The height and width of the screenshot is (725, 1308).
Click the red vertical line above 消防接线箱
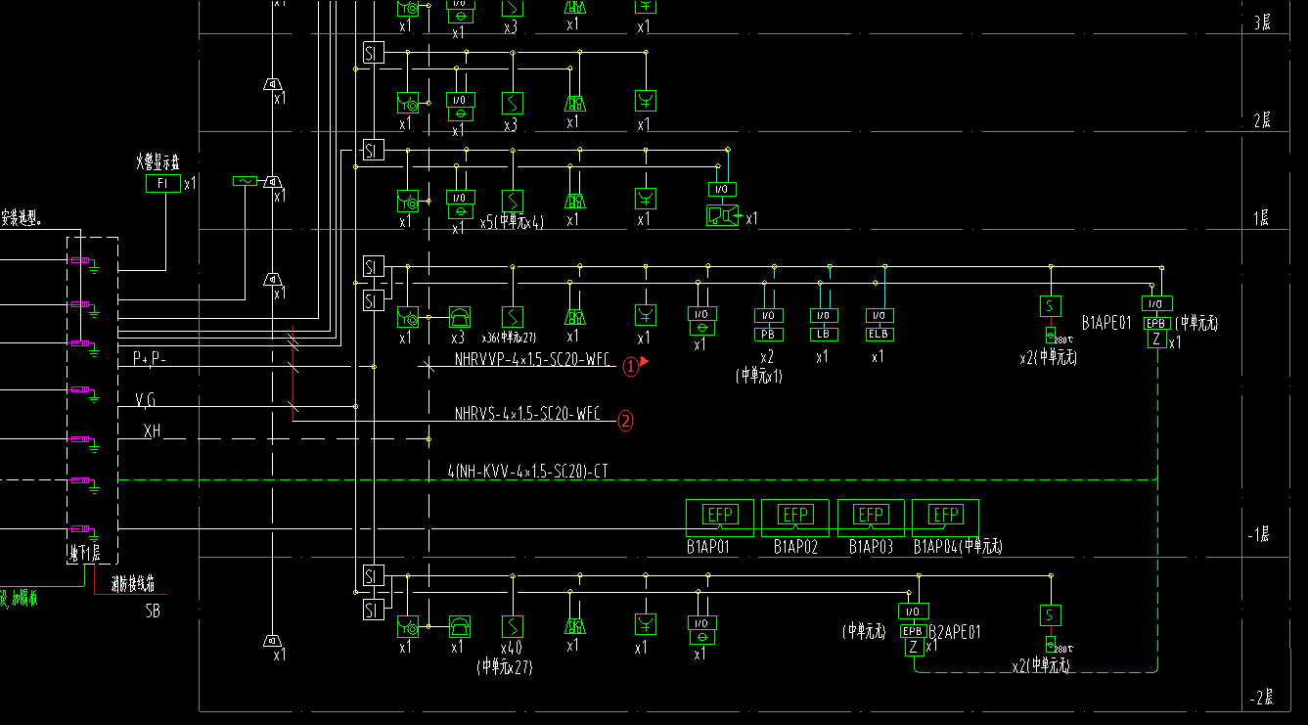click(95, 580)
